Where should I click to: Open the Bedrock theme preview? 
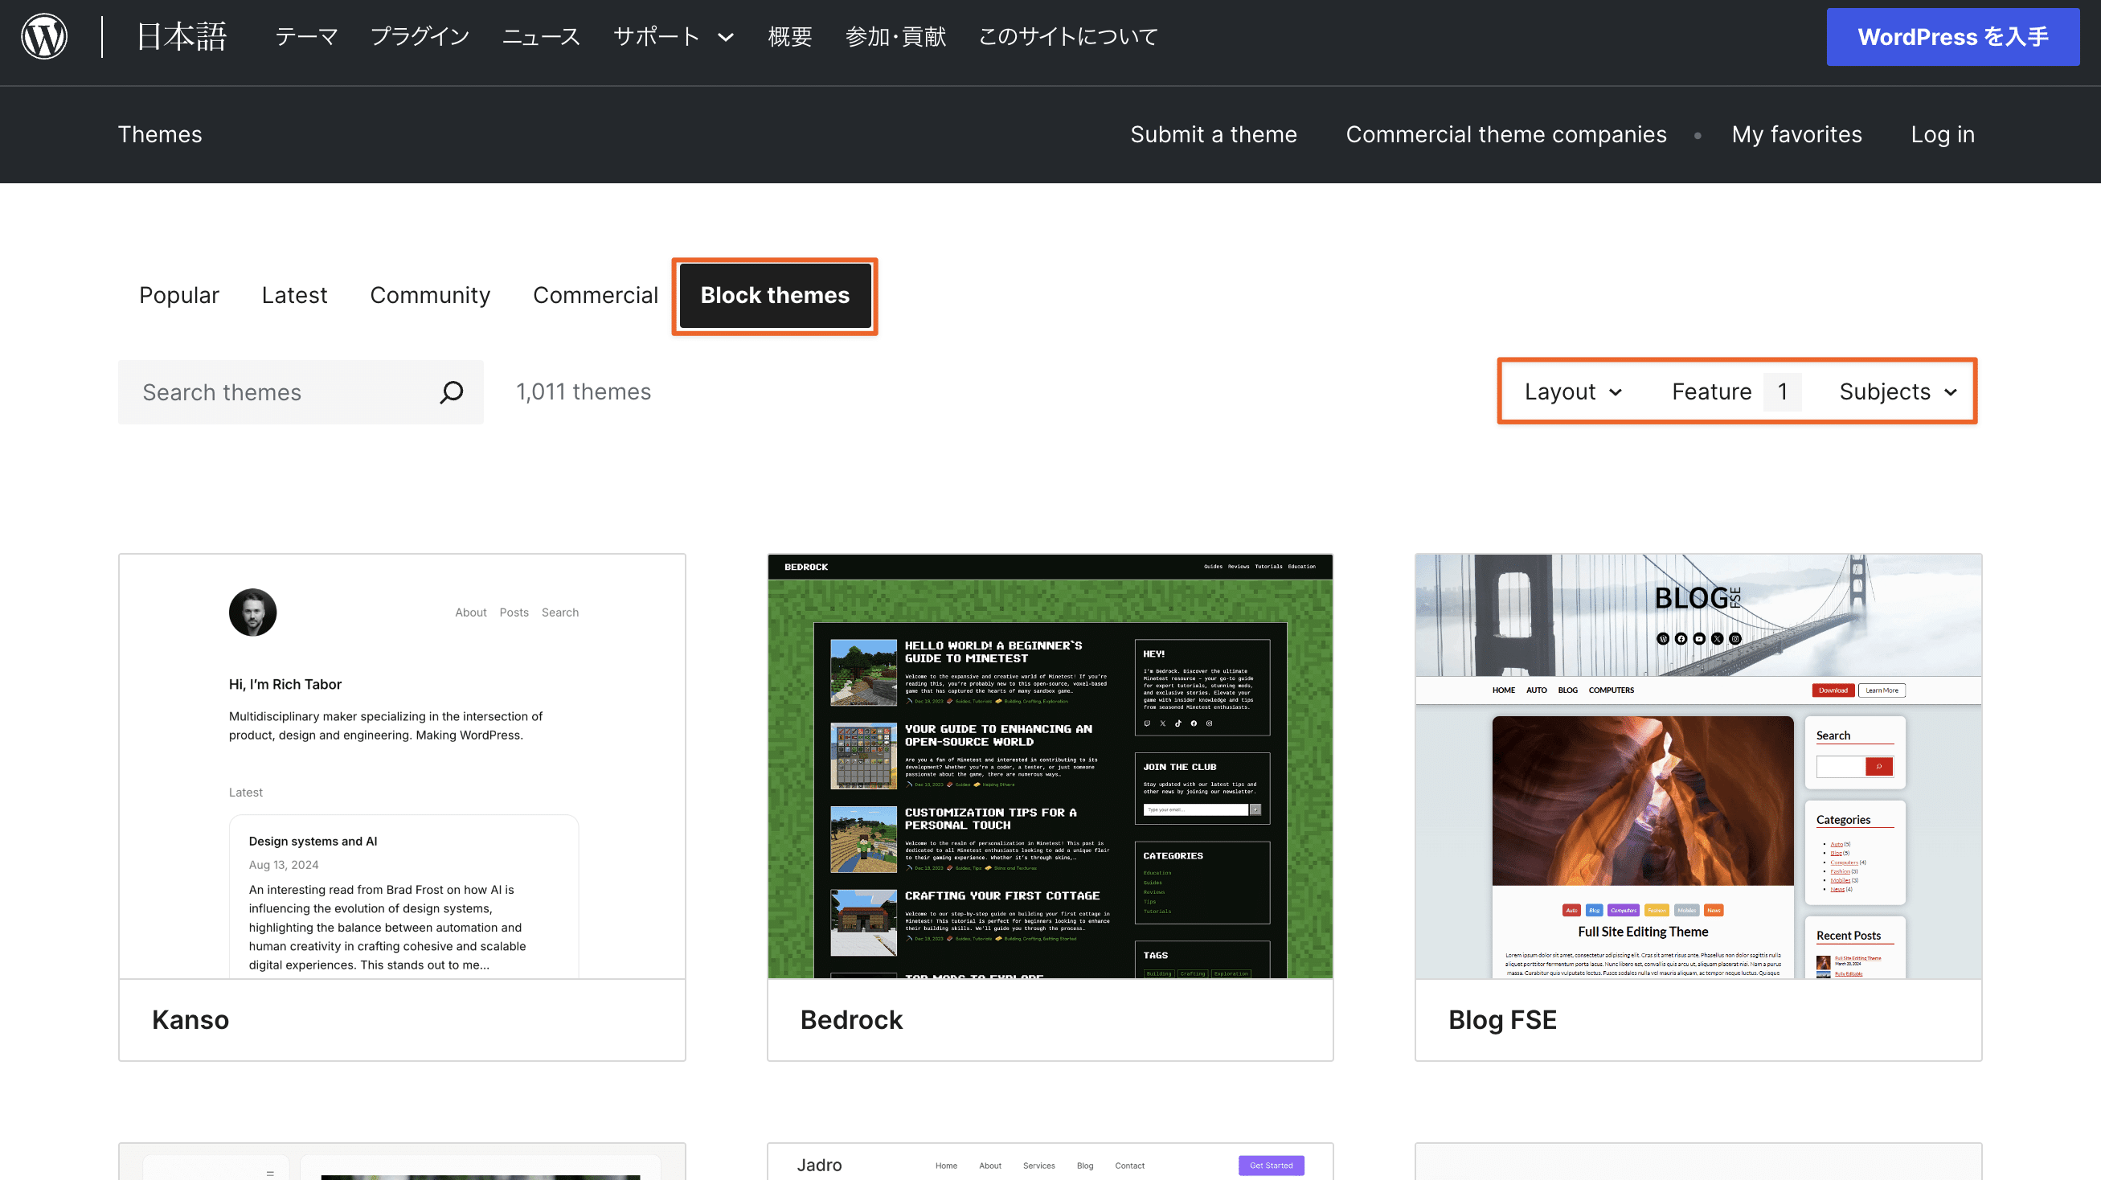pyautogui.click(x=1050, y=771)
